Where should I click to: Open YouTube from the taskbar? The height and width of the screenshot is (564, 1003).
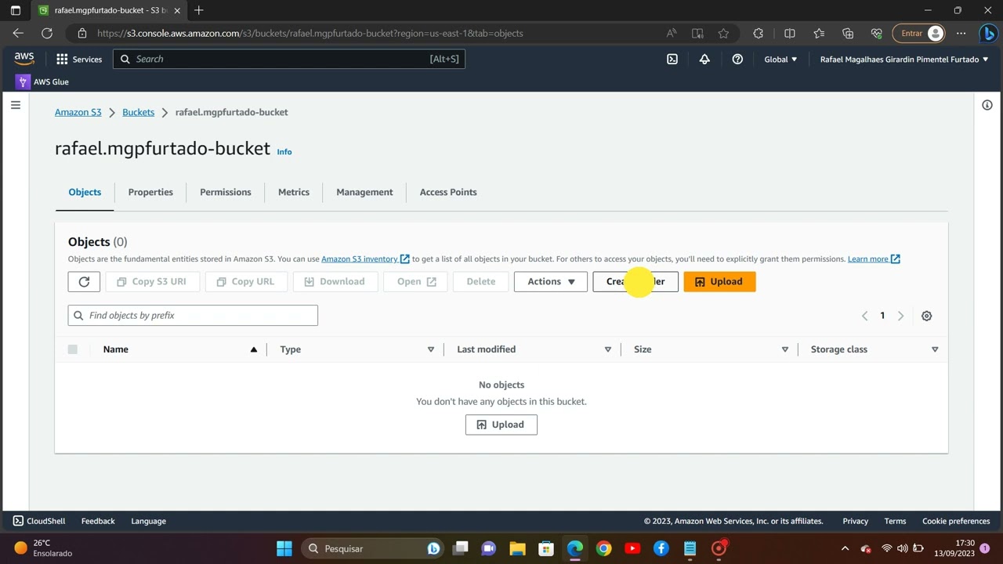click(x=632, y=548)
